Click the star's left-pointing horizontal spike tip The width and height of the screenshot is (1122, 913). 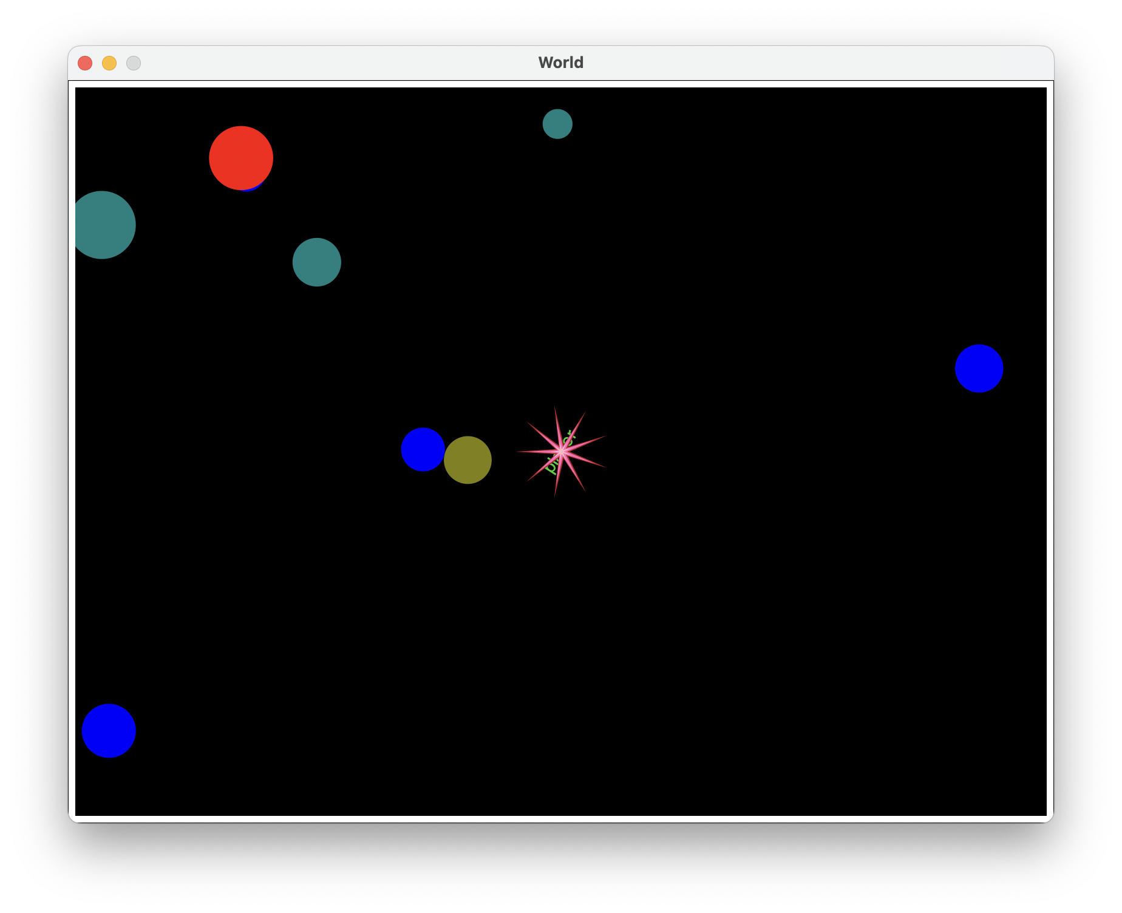[518, 452]
